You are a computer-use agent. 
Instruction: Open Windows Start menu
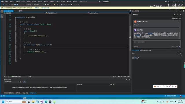(x=3, y=102)
